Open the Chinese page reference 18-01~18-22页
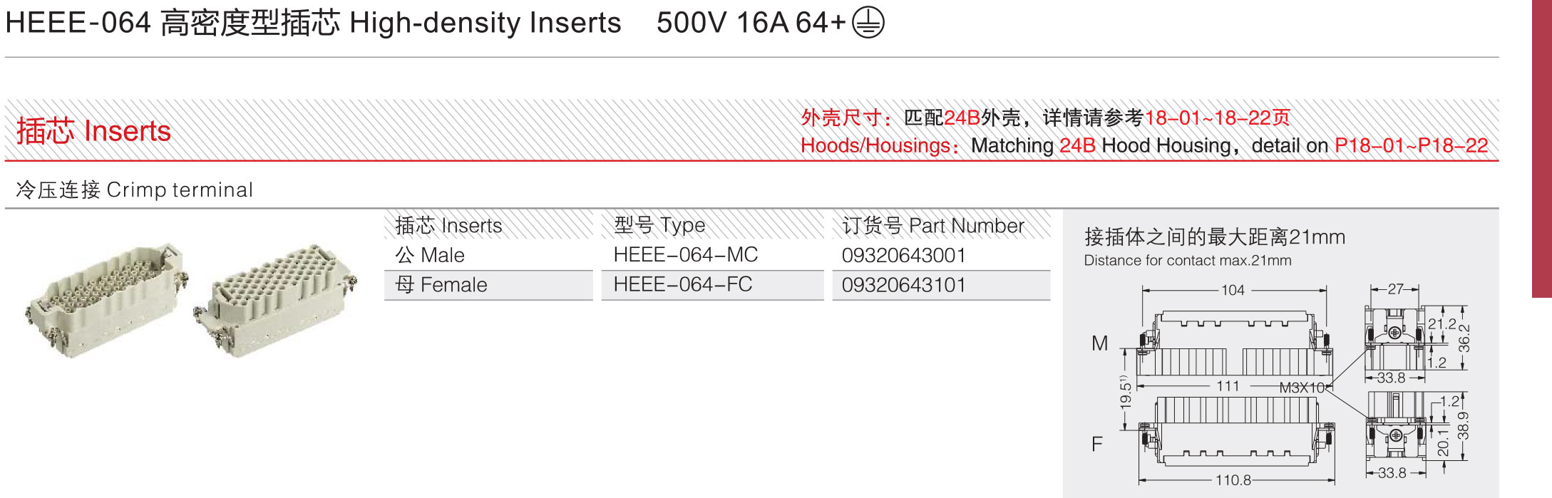 click(x=1218, y=118)
